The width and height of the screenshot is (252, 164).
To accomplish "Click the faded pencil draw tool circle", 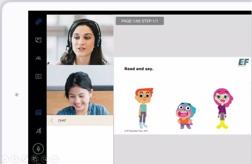I will pos(25,159).
